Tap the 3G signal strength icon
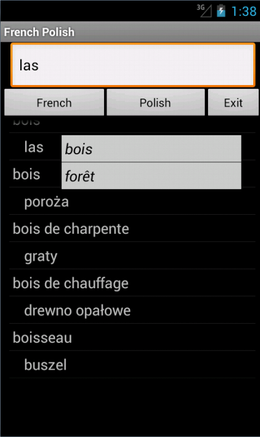This screenshot has height=437, width=260. pyautogui.click(x=204, y=11)
